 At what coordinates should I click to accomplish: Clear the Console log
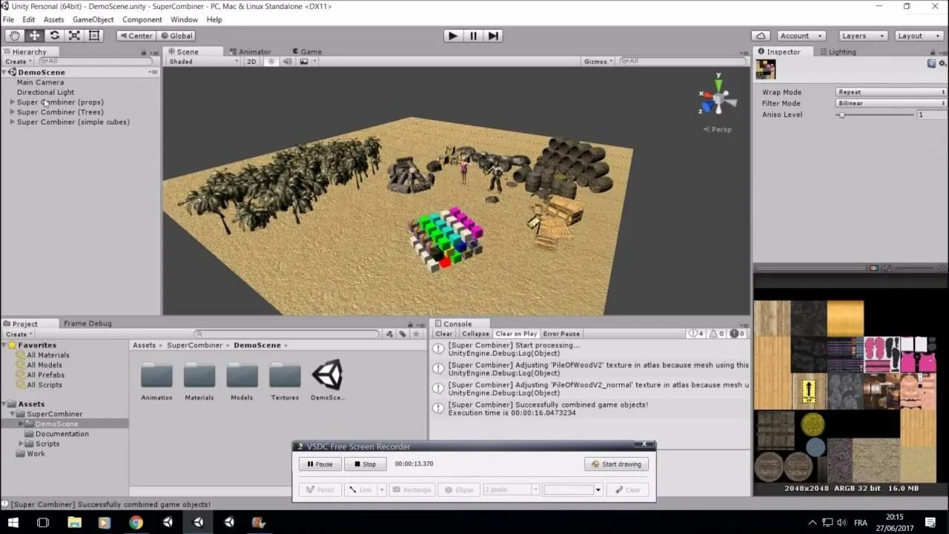[444, 334]
